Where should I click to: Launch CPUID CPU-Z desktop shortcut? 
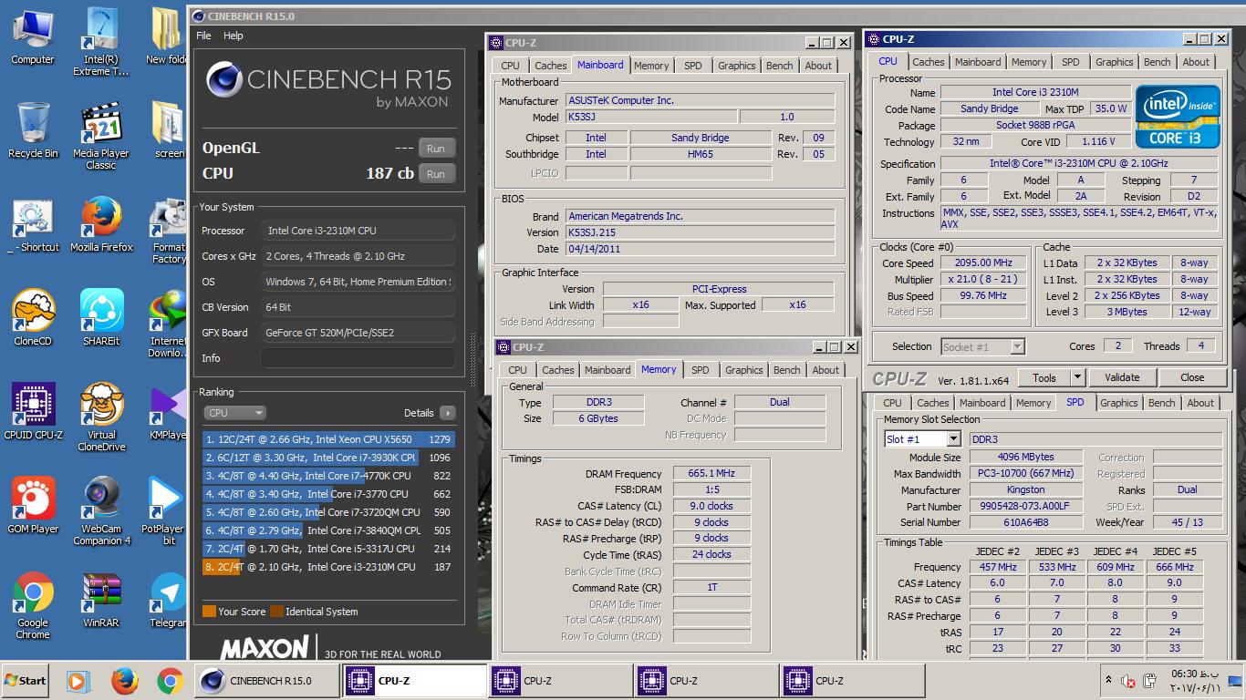(x=33, y=411)
